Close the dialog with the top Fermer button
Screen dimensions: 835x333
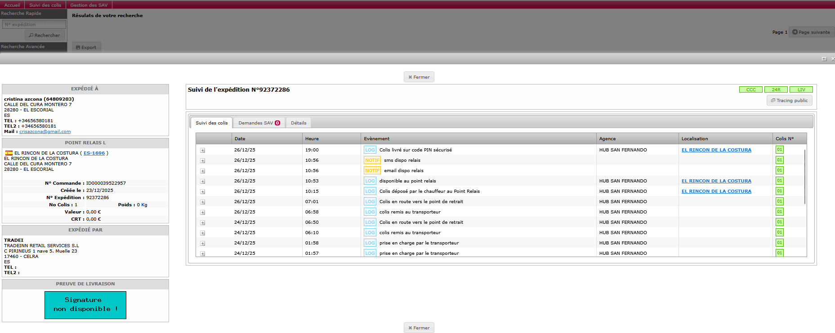[419, 77]
